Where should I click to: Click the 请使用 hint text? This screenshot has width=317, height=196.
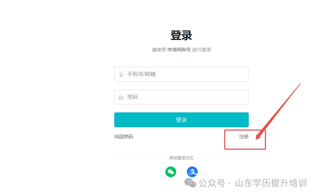(159, 50)
